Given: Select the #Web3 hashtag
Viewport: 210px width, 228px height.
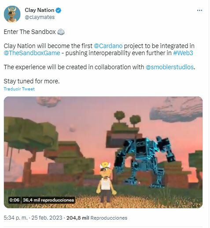Looking at the screenshot, I should point(183,53).
